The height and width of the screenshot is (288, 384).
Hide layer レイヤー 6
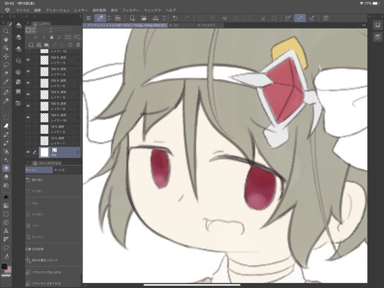click(x=28, y=83)
